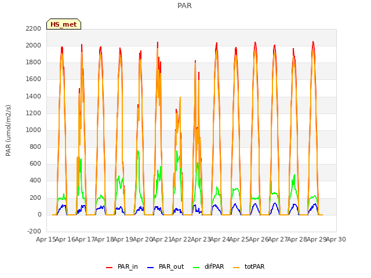Click the 1000 y-axis tick label
The image size is (371, 278).
(x=34, y=130)
